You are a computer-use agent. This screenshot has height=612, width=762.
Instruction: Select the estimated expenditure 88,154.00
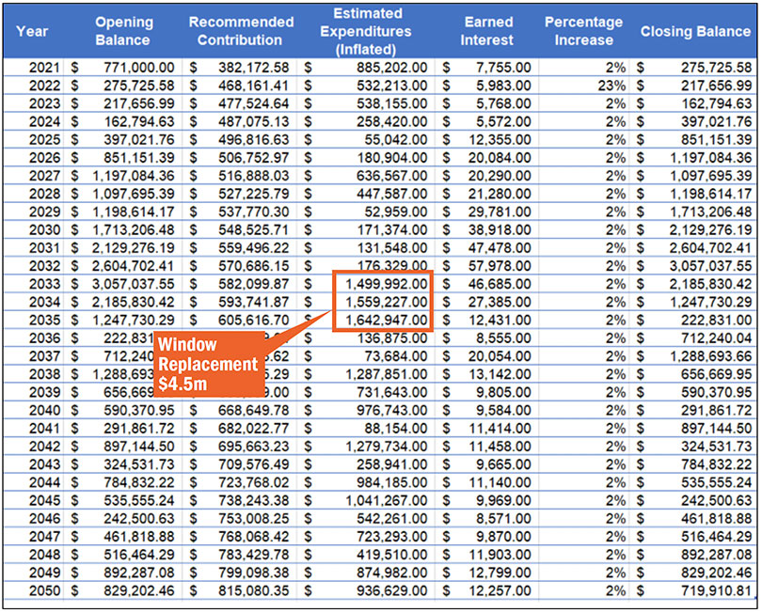396,429
